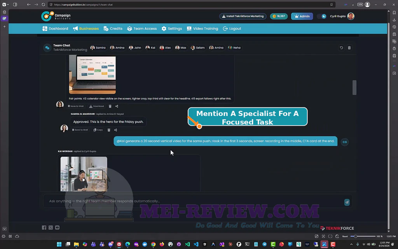
Task: Open the Facebook icon in footer
Action: [44, 227]
